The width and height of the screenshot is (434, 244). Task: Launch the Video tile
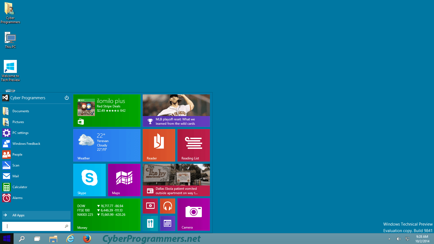150,206
